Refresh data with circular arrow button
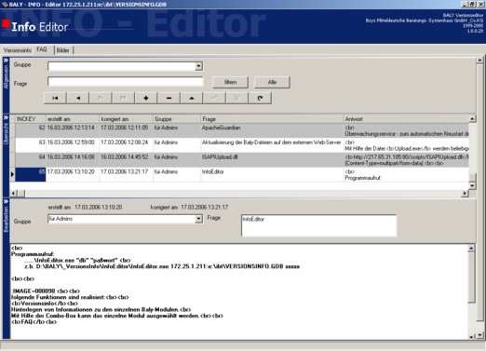The height and width of the screenshot is (352, 486). [260, 98]
